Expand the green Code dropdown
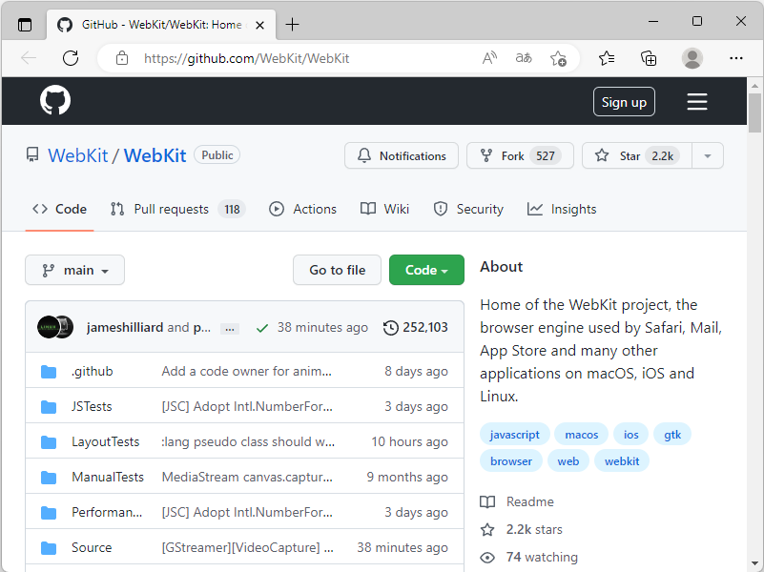The height and width of the screenshot is (572, 764). tap(426, 270)
